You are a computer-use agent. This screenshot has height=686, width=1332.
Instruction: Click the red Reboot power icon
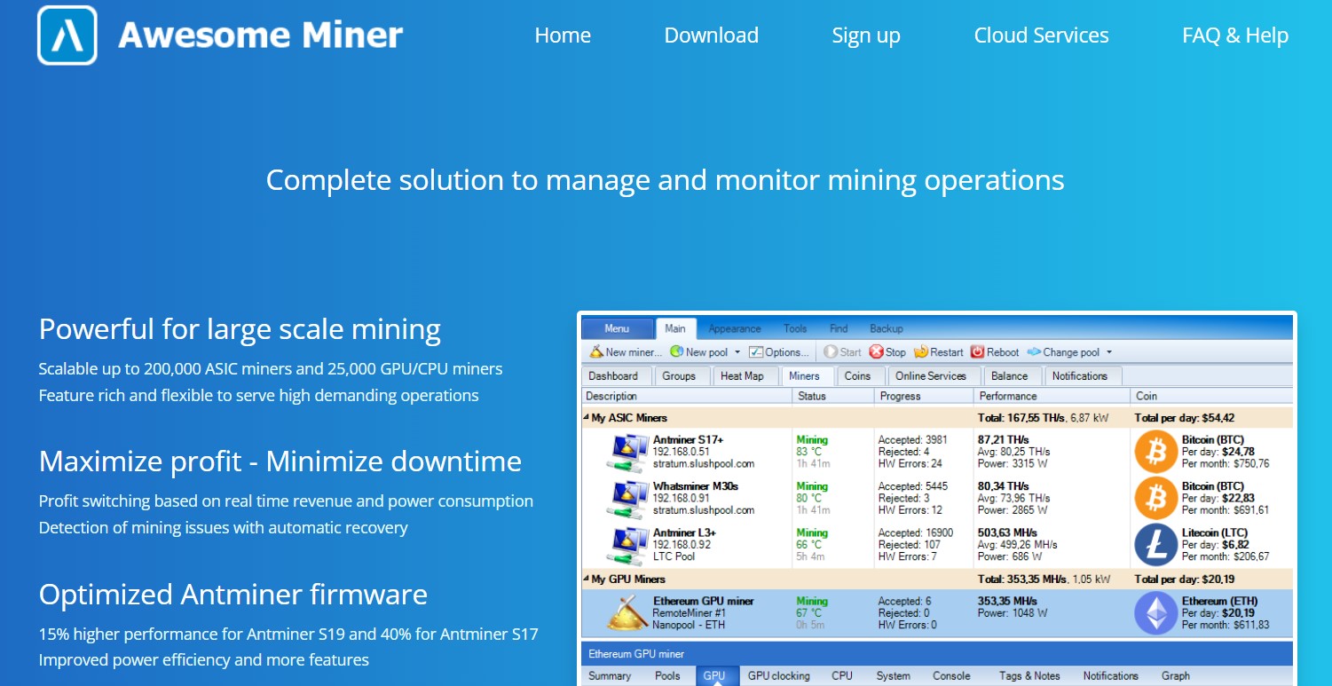(978, 352)
